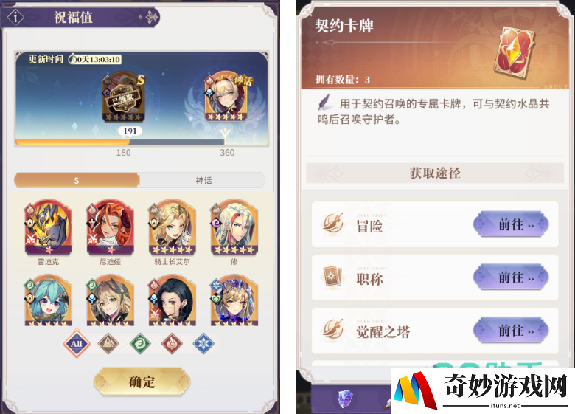Switch to the S tab
This screenshot has width=575, height=414.
pos(77,180)
